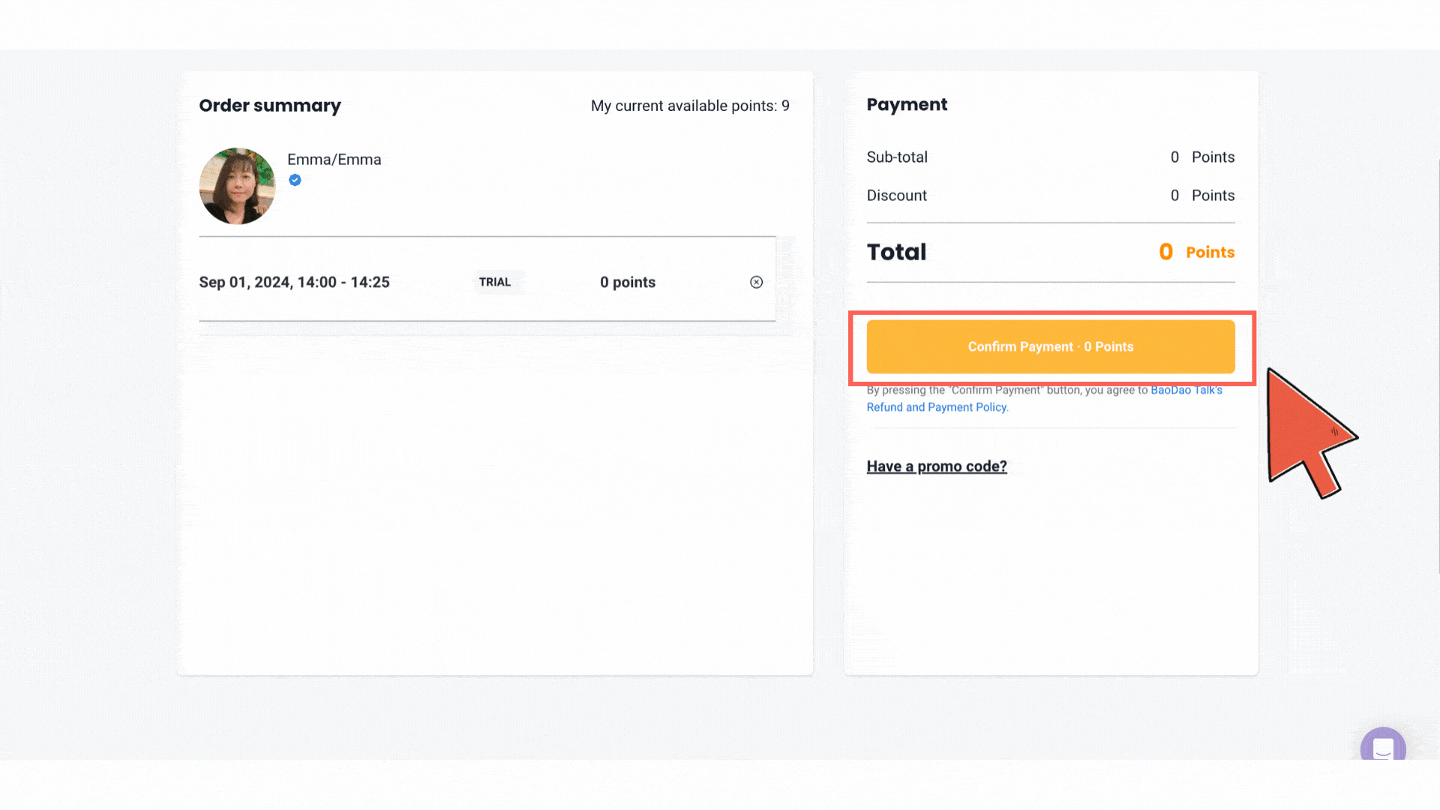This screenshot has height=810, width=1440.
Task: Click the Payment section heading
Action: point(907,104)
